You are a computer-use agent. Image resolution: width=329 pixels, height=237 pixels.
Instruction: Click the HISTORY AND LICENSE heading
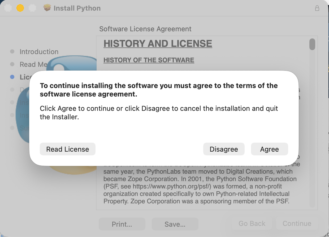click(158, 44)
